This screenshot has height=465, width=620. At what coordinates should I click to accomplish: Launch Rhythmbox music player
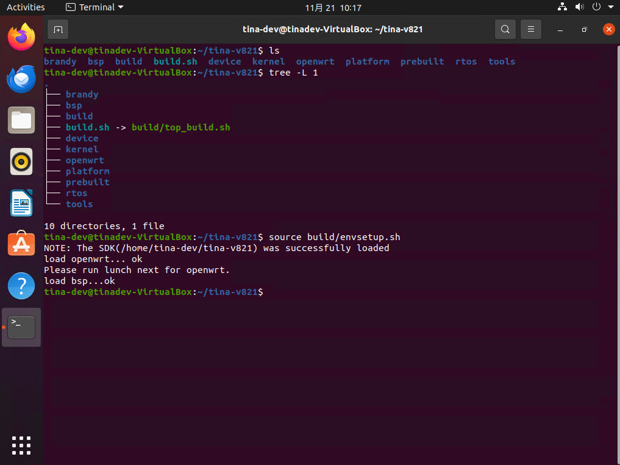tap(21, 162)
